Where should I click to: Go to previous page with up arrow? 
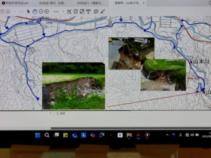point(3,11)
